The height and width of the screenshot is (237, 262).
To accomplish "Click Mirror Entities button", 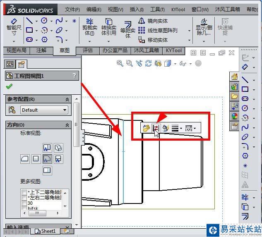I will click(153, 21).
